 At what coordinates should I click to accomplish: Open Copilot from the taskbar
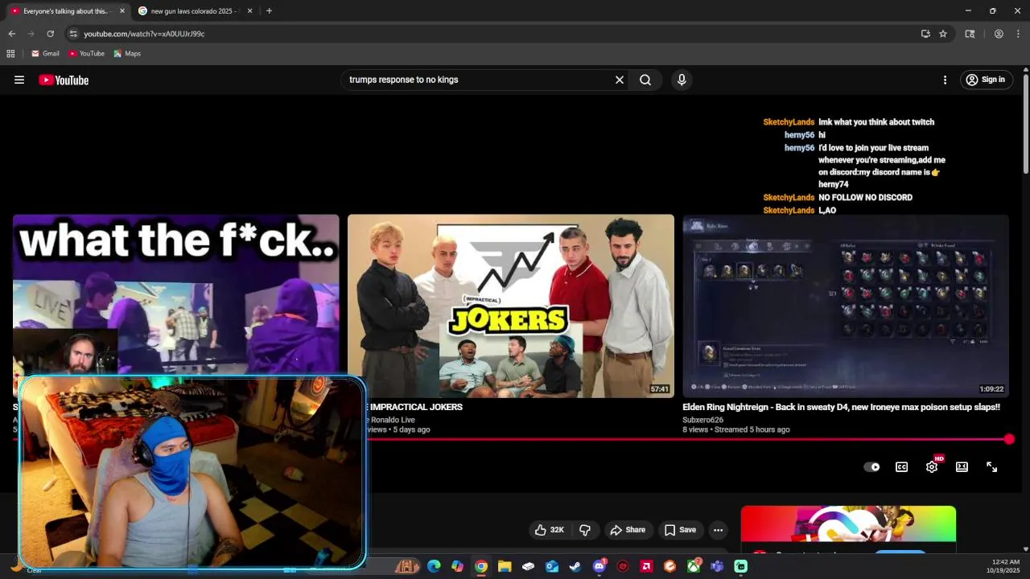point(457,566)
